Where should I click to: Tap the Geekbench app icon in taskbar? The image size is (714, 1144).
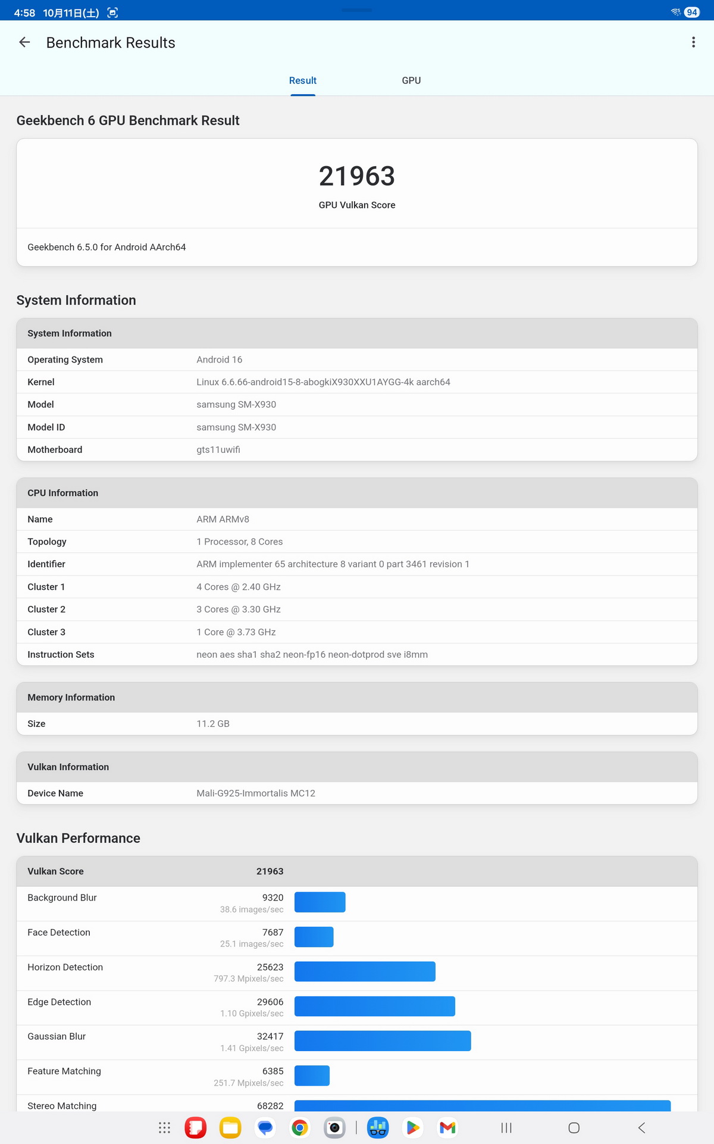pos(378,1127)
